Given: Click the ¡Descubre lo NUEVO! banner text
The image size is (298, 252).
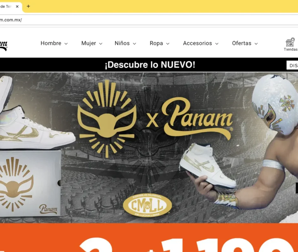Looking at the screenshot, I should click(150, 65).
